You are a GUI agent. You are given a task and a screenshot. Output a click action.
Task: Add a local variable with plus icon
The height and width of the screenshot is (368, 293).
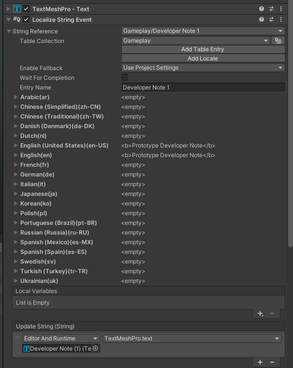260,313
